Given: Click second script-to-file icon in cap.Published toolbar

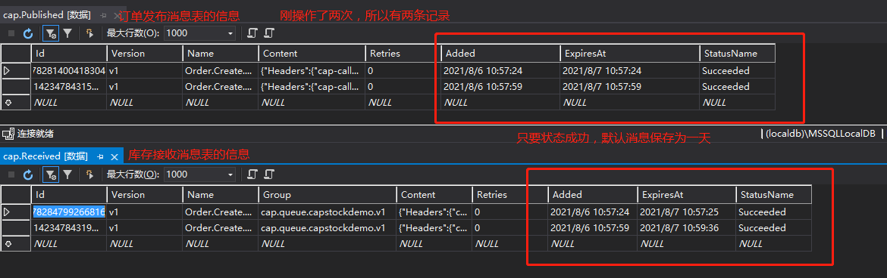Looking at the screenshot, I should tap(269, 33).
